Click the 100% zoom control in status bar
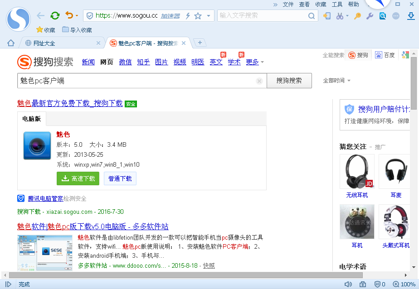 (404, 284)
